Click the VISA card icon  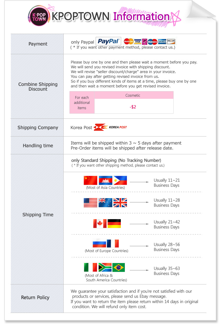coord(138,42)
